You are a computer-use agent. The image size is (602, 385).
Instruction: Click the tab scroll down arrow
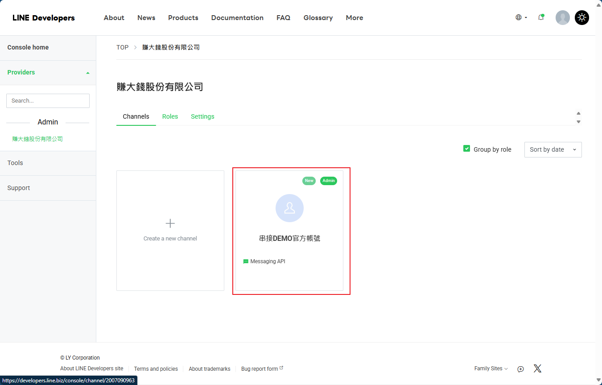click(578, 122)
